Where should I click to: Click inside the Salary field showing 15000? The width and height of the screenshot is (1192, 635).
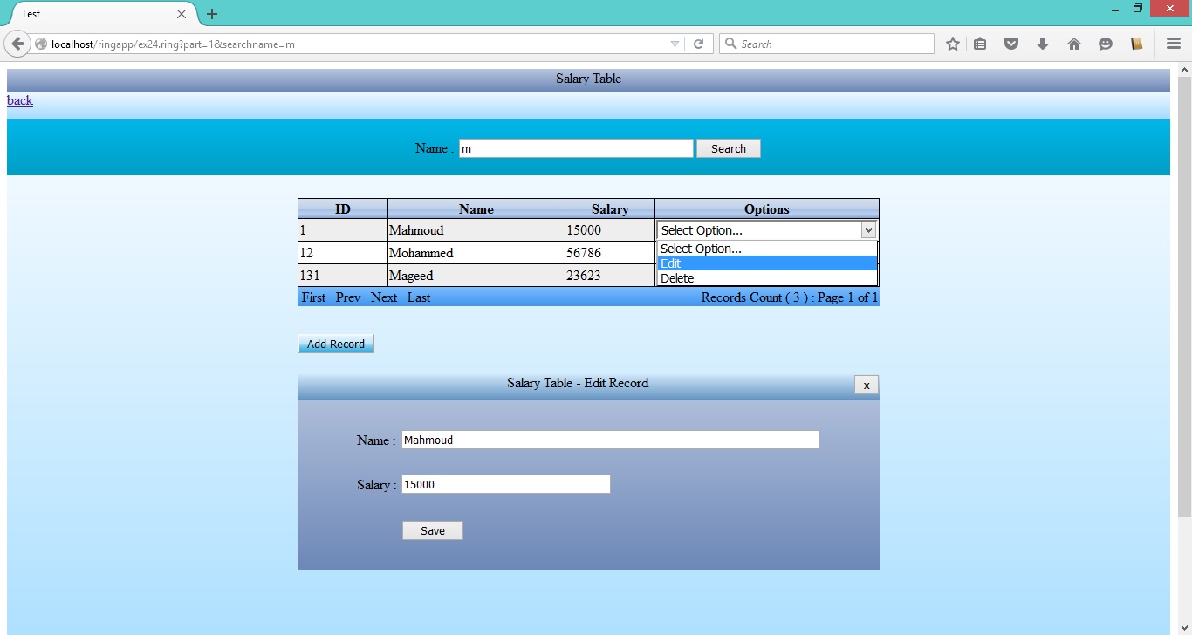click(505, 483)
